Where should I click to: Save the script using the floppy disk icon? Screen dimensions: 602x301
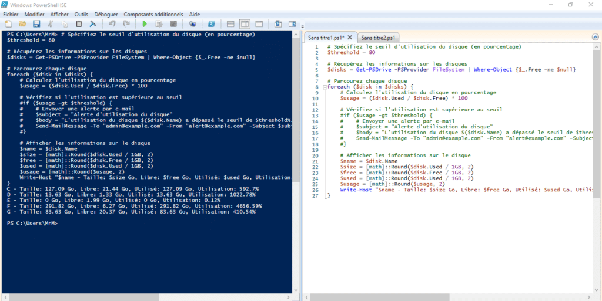click(x=36, y=24)
